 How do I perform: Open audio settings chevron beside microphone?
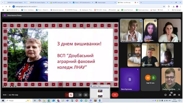point(67,95)
